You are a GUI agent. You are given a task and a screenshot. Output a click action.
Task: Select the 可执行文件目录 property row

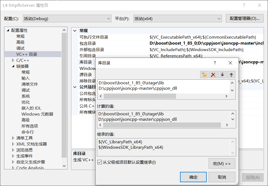(171, 37)
